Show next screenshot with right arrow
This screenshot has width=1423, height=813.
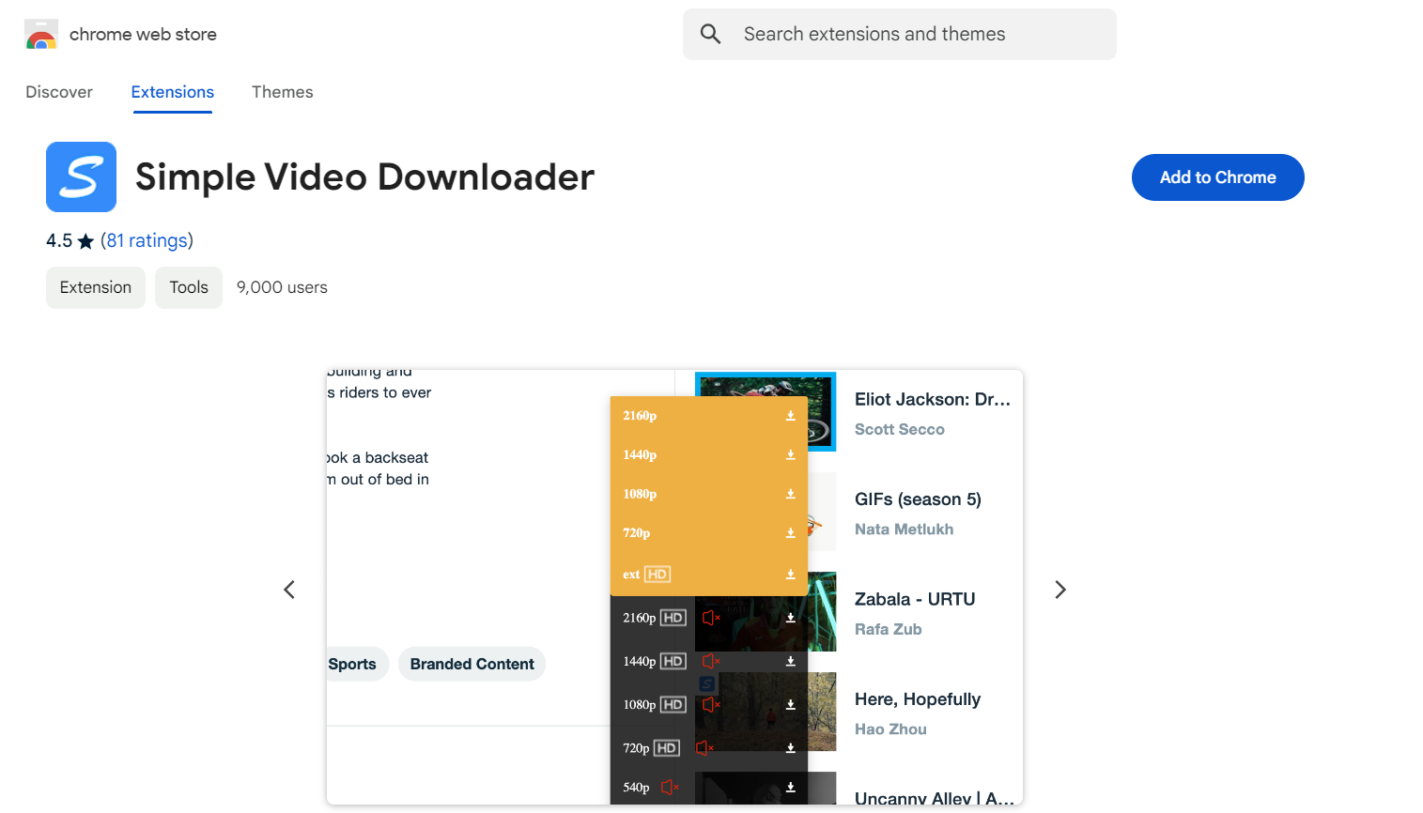coord(1060,590)
